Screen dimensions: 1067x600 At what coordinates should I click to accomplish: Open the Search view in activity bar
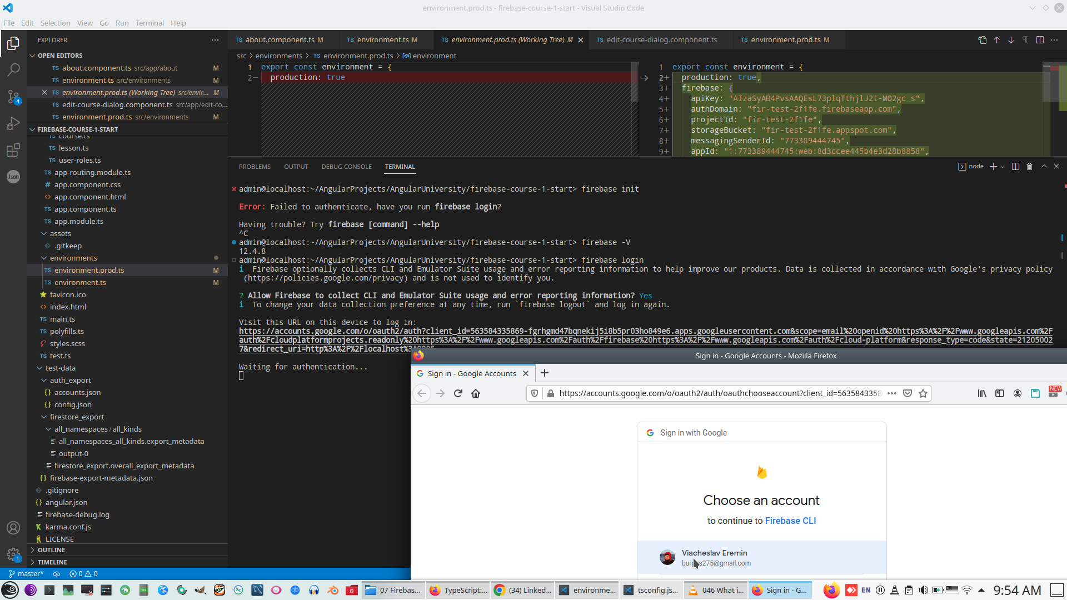(13, 70)
